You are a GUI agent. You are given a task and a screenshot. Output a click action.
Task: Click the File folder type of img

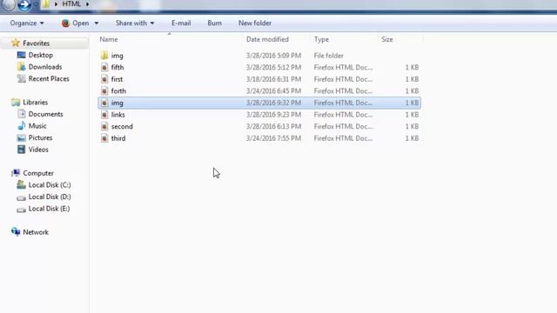329,56
